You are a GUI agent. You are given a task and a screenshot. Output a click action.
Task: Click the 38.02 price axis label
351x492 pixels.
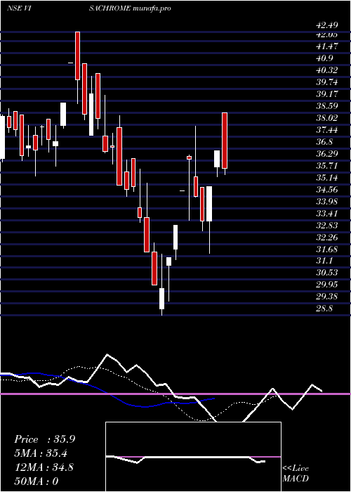pos(327,118)
